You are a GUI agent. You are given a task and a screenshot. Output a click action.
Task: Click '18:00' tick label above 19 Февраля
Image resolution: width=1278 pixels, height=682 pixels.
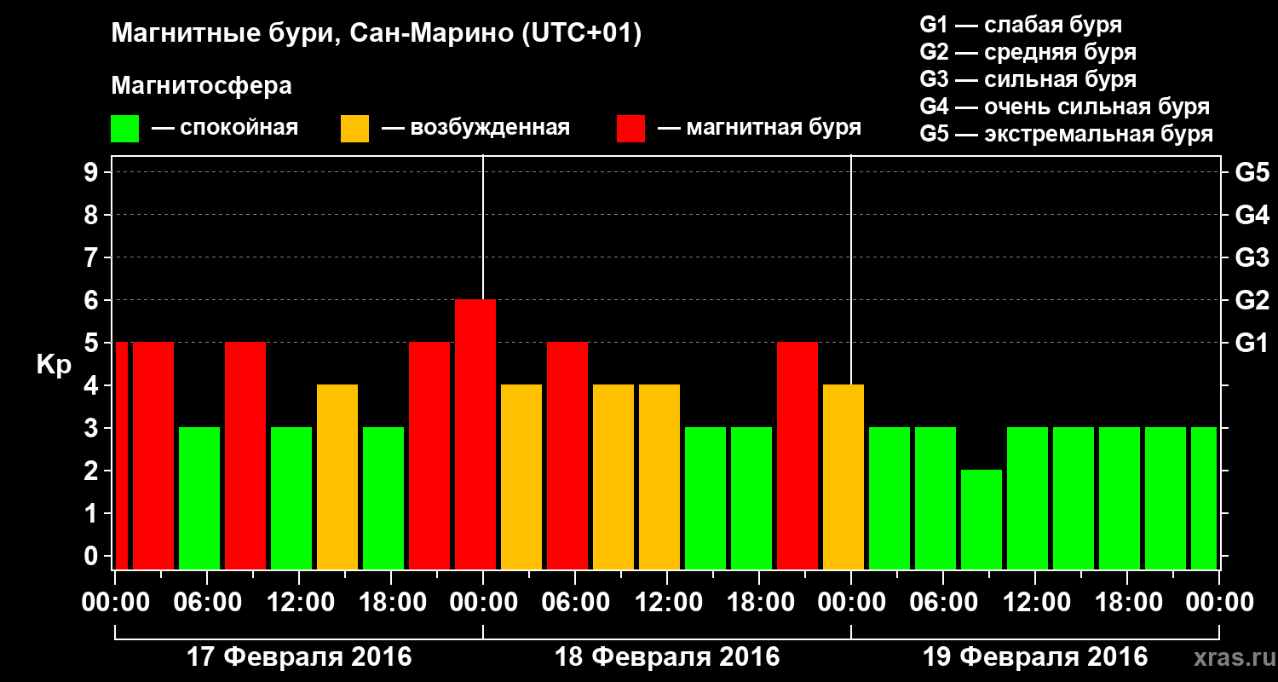pyautogui.click(x=1127, y=602)
